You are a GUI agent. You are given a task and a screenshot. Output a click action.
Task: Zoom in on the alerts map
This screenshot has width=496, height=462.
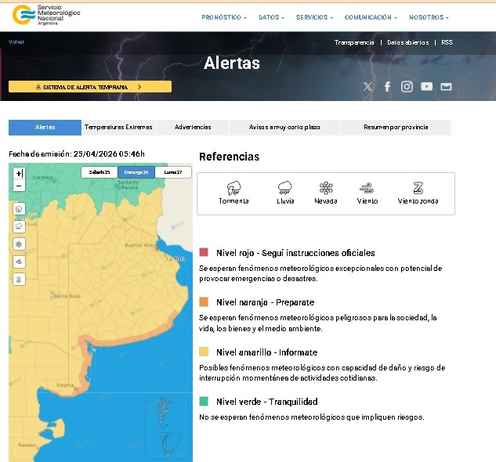[x=20, y=173]
